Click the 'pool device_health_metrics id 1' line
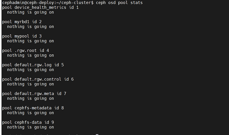Screen dimensions: 229x135 click(40, 7)
